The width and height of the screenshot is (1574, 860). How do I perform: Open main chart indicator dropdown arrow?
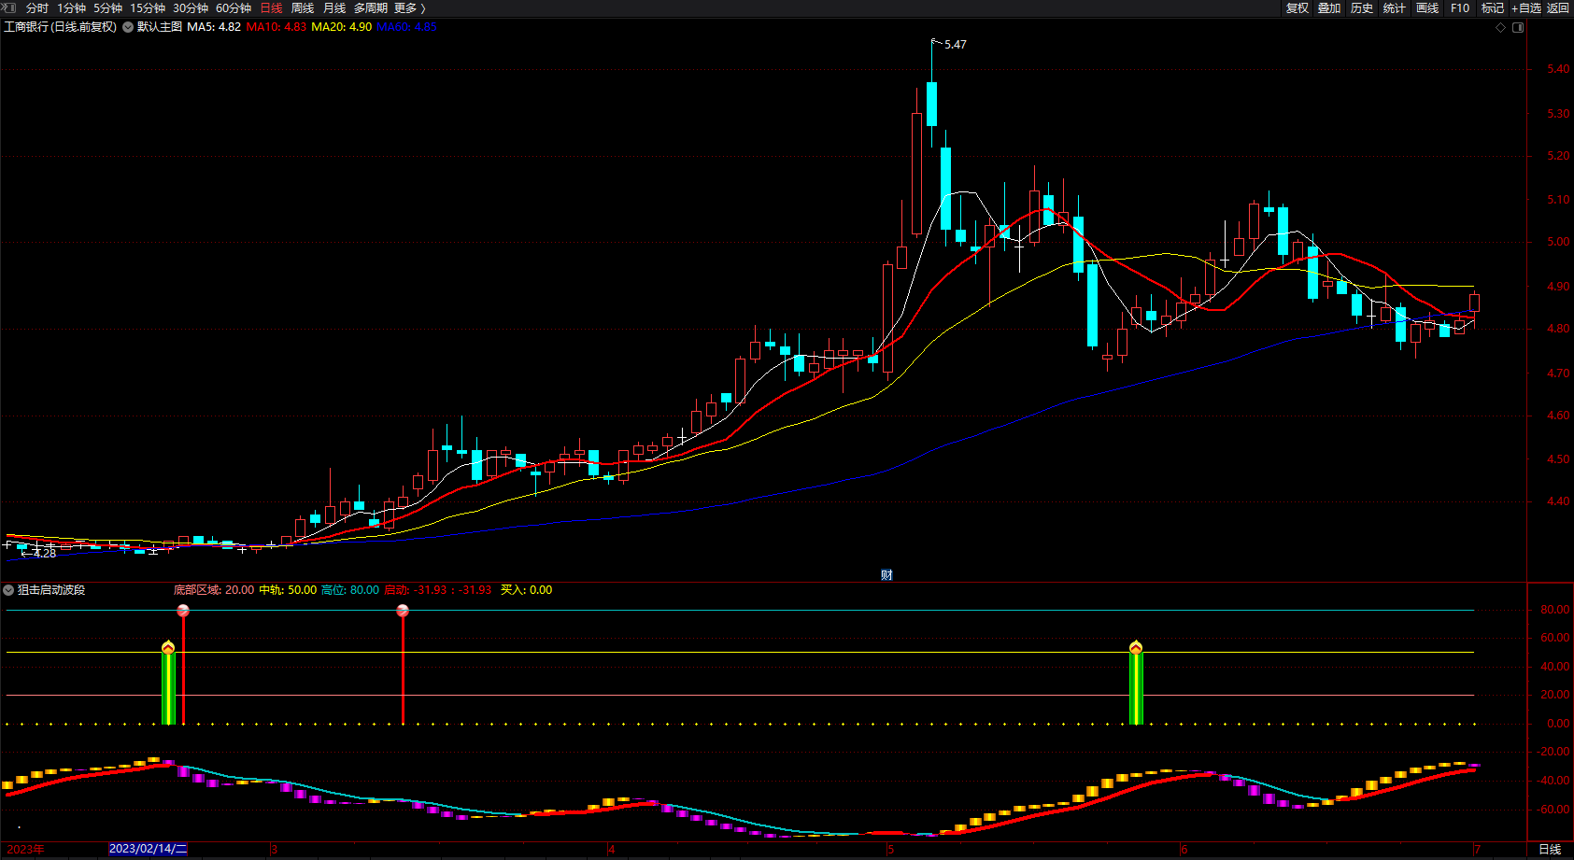click(x=128, y=27)
